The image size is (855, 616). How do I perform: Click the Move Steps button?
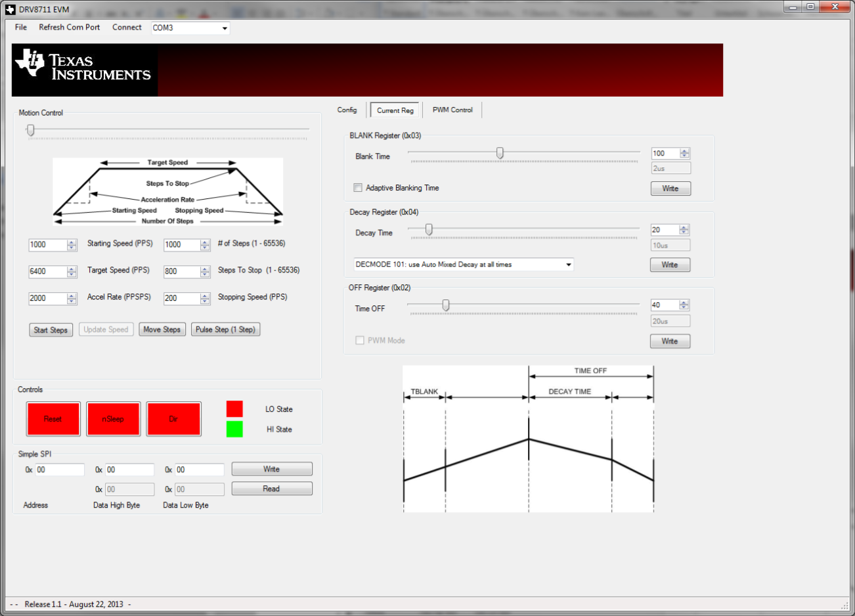tap(162, 330)
